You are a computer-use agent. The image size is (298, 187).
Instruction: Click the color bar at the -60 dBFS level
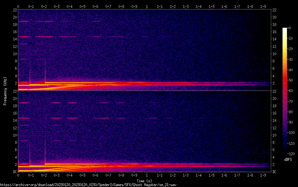point(285,91)
